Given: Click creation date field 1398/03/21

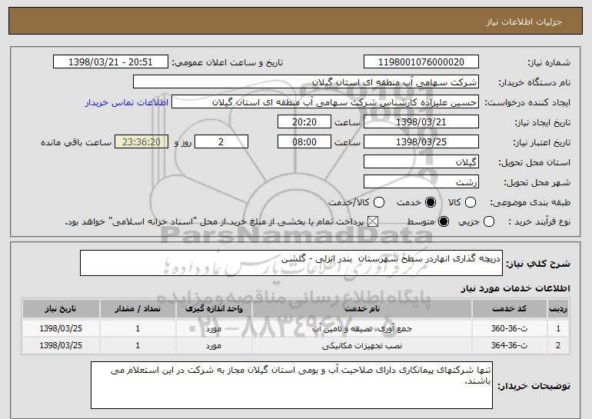Looking at the screenshot, I should tap(421, 122).
